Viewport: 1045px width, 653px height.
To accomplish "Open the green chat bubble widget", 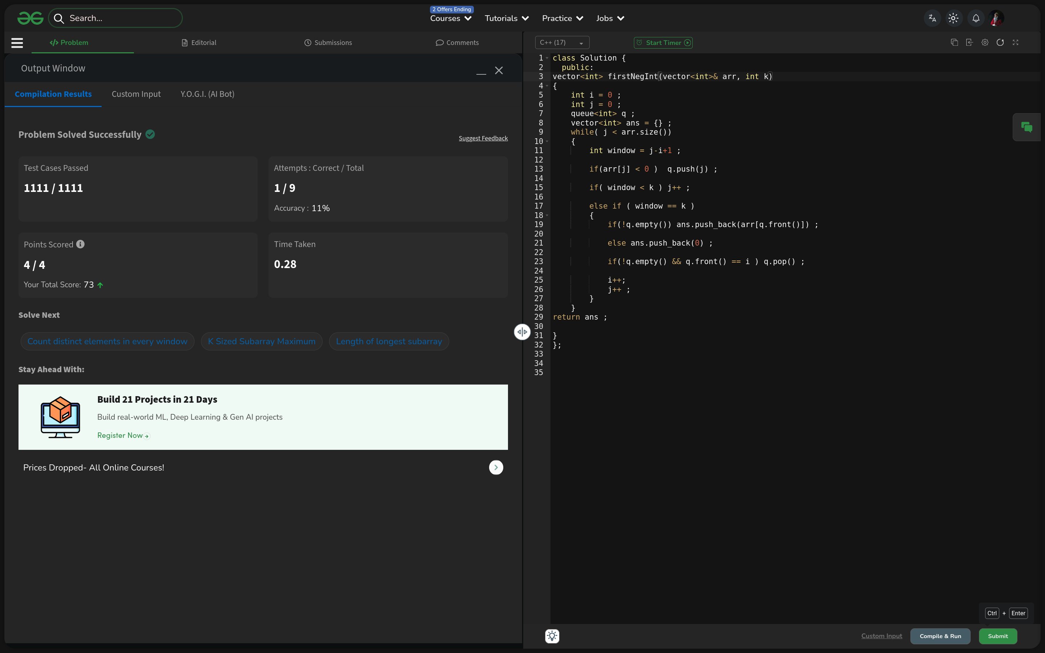I will coord(1026,127).
